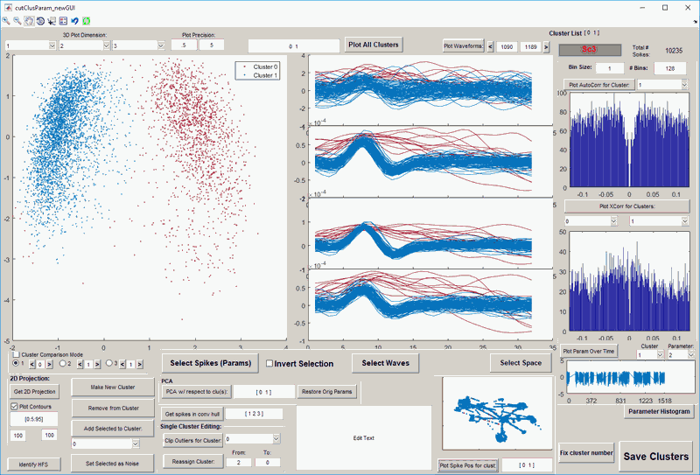700x475 pixels.
Task: Click the blue curved arrow toolbar icon
Action: pyautogui.click(x=75, y=20)
